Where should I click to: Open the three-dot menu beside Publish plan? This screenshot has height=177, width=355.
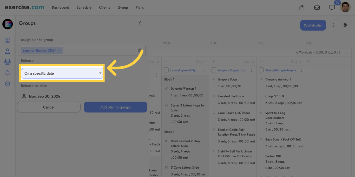(x=334, y=25)
